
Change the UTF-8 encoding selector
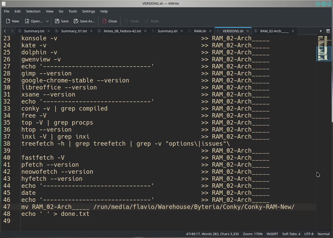(x=309, y=234)
